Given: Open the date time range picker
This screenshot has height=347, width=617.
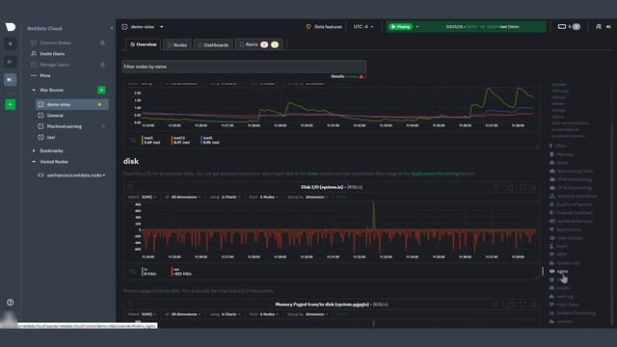Looking at the screenshot, I should (x=482, y=27).
